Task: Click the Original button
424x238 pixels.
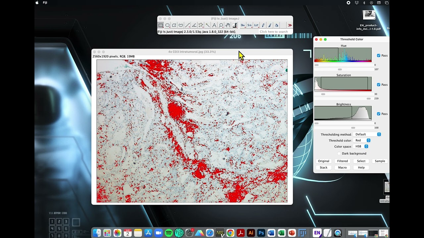Action: point(324,161)
